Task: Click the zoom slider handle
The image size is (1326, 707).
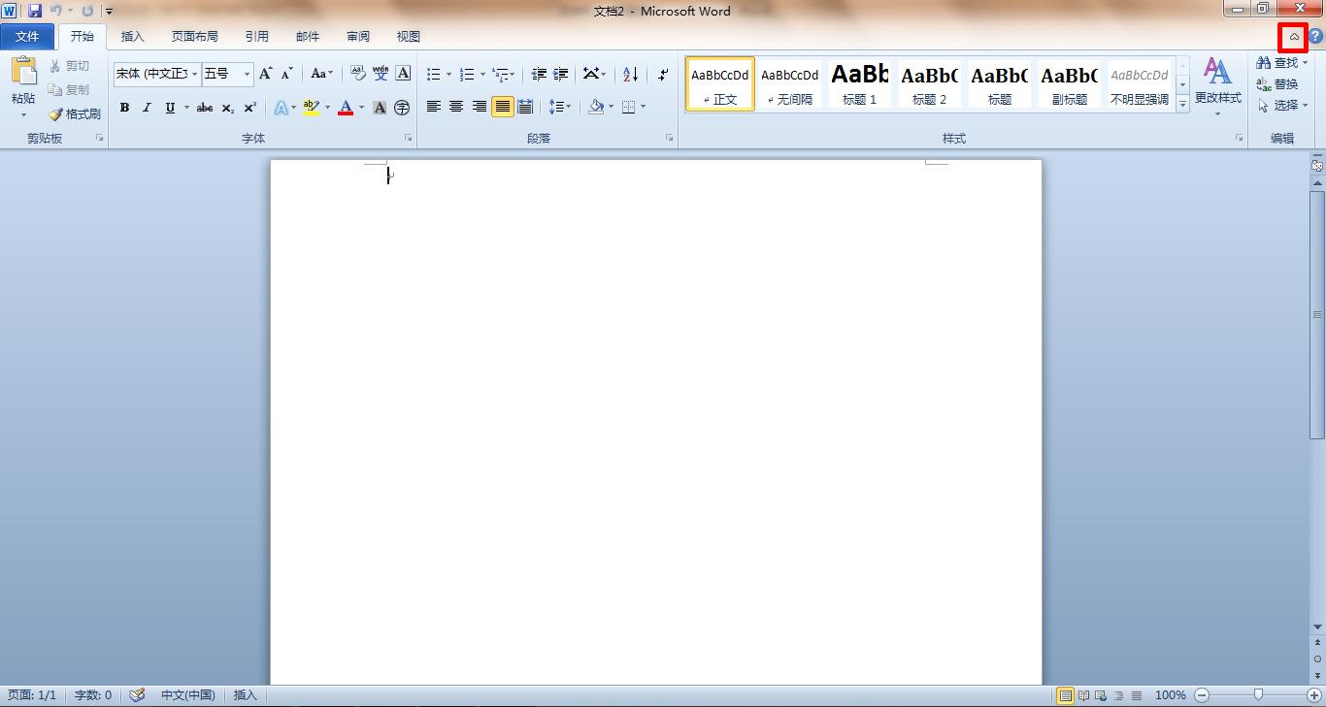Action: point(1258,694)
